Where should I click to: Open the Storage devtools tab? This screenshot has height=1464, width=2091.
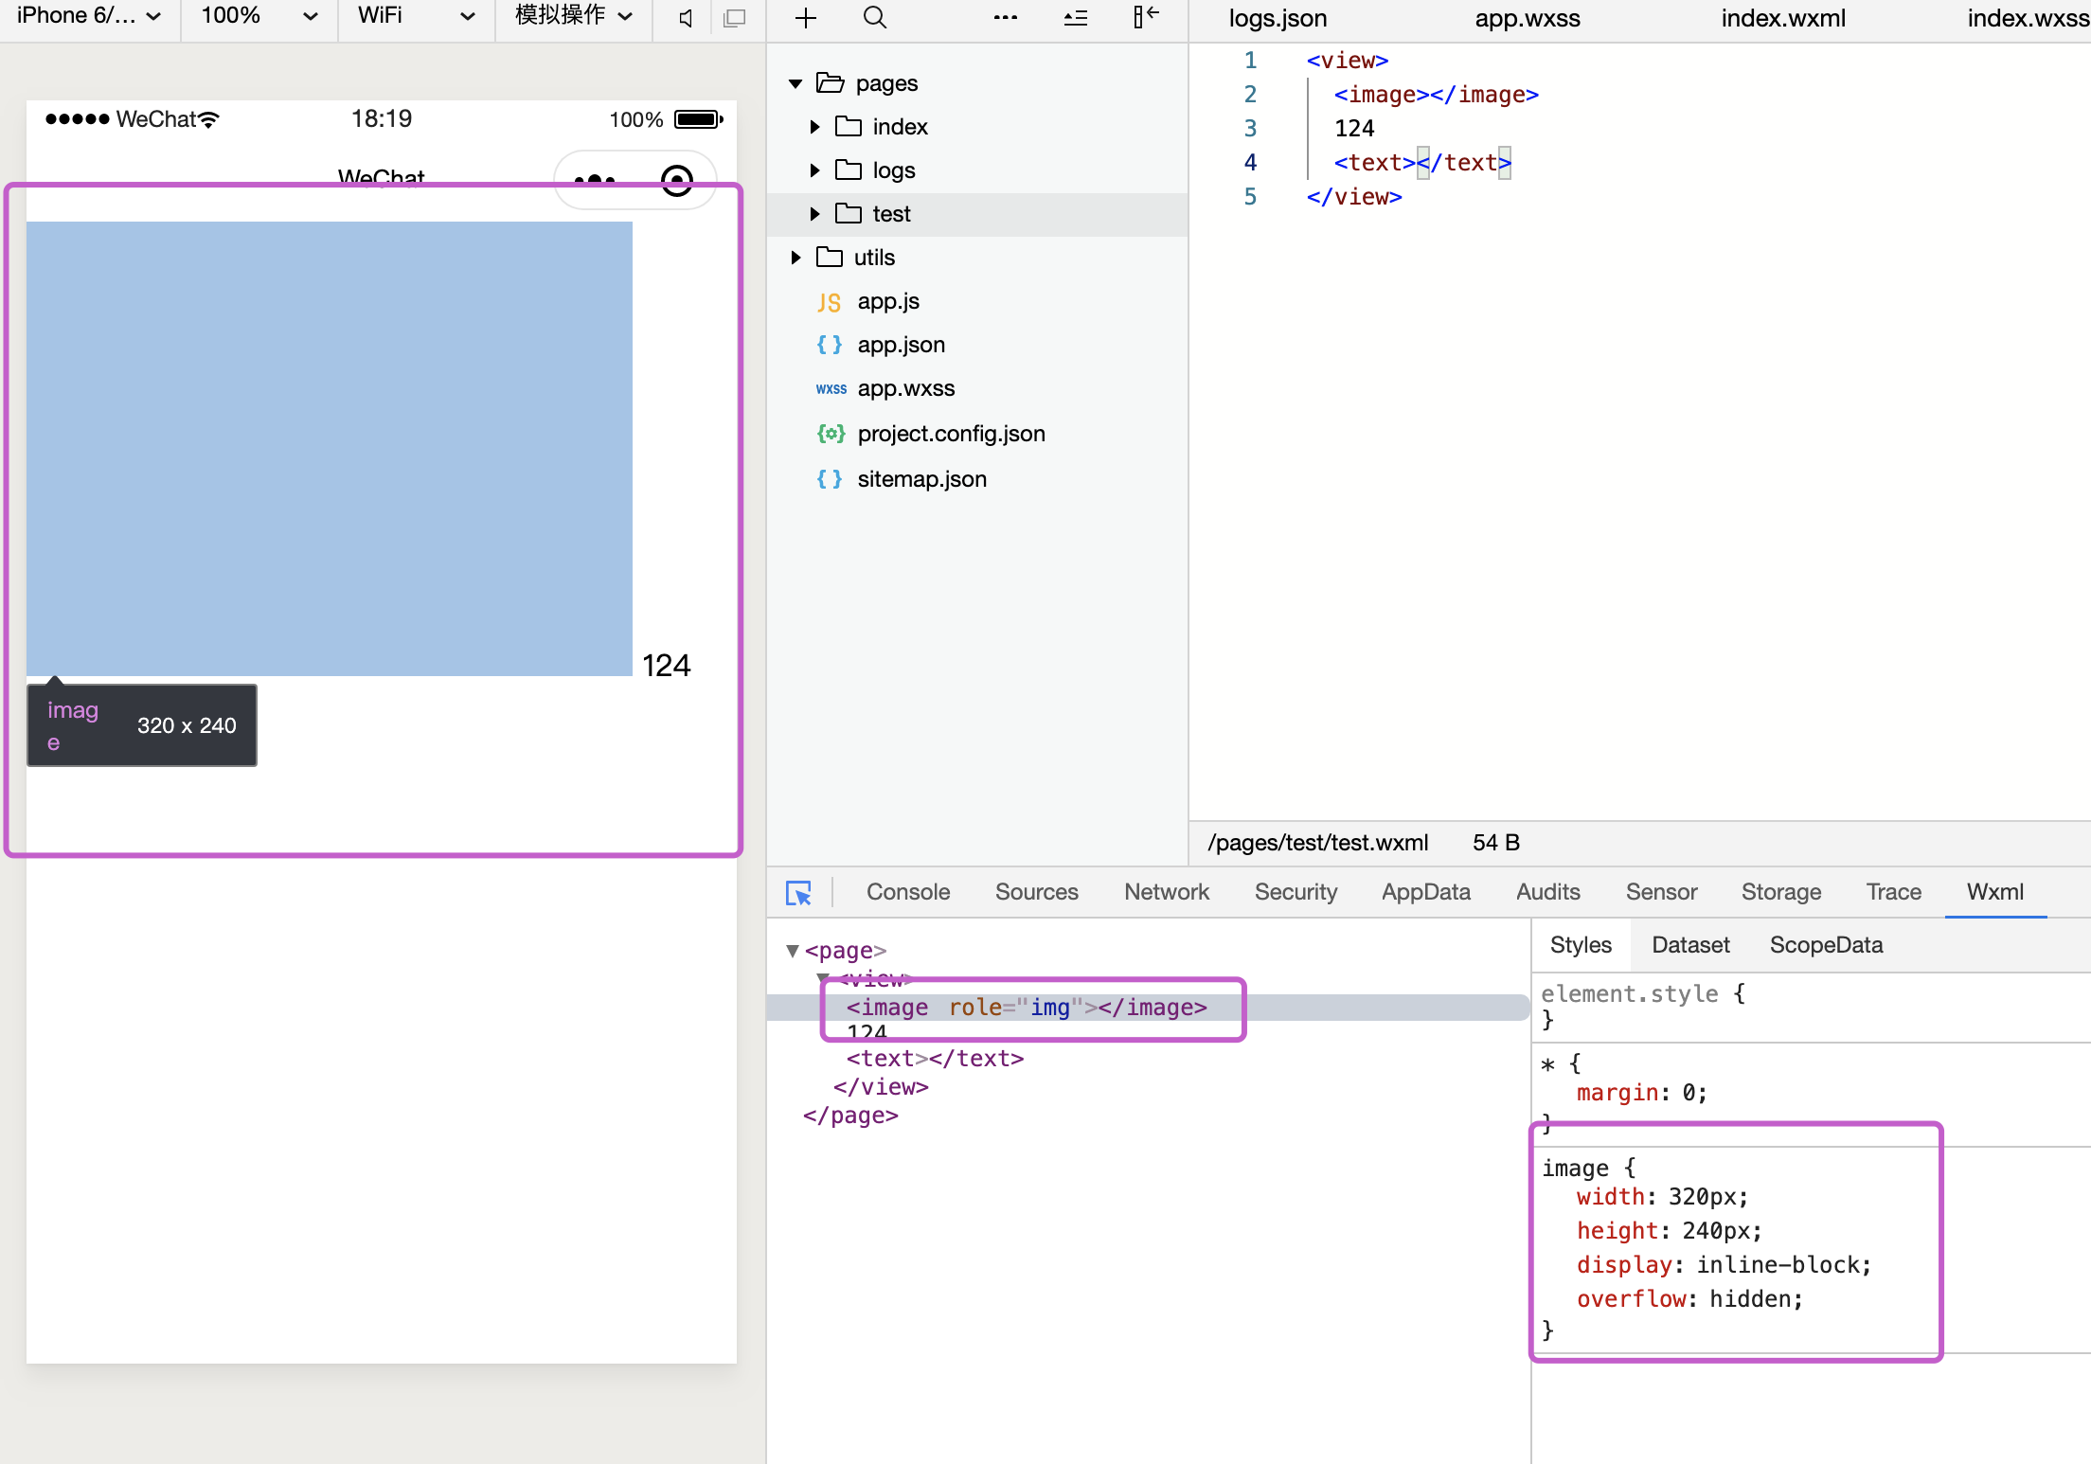pyautogui.click(x=1780, y=892)
